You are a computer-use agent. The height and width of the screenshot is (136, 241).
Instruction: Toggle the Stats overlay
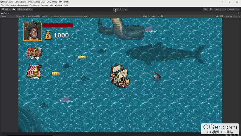pyautogui.click(x=226, y=16)
